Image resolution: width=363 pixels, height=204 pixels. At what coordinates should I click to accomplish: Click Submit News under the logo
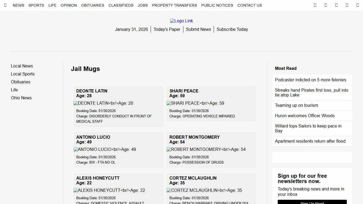click(x=198, y=29)
